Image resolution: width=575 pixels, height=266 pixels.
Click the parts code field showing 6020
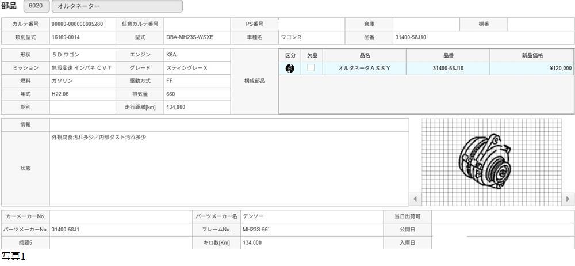click(36, 6)
